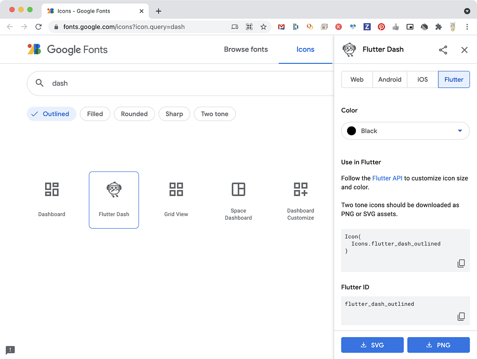Enable the Filled style filter
Image resolution: width=477 pixels, height=359 pixels.
95,114
